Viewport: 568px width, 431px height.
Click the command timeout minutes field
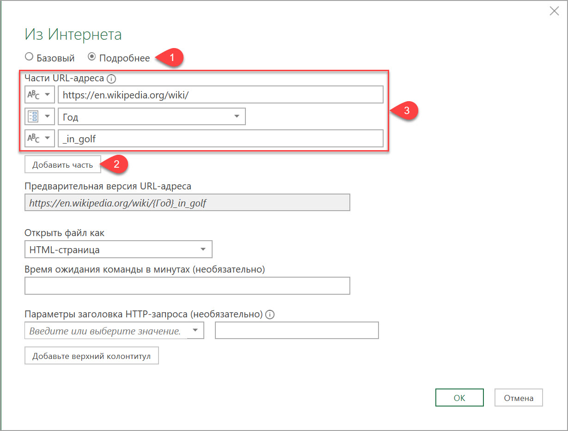(187, 286)
